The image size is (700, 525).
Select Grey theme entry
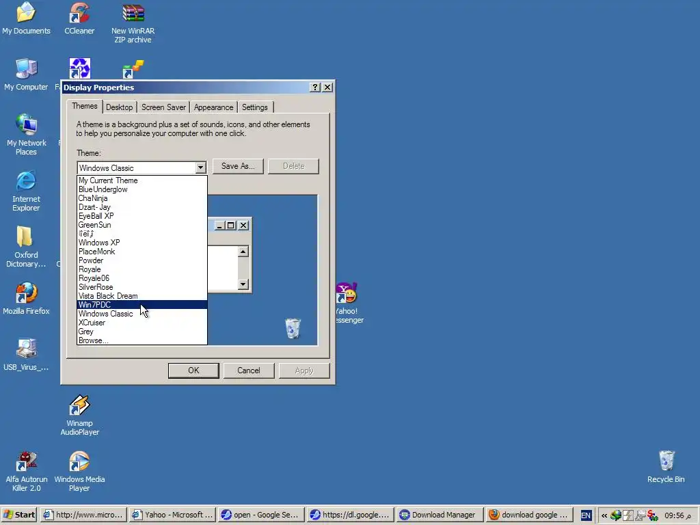point(142,332)
